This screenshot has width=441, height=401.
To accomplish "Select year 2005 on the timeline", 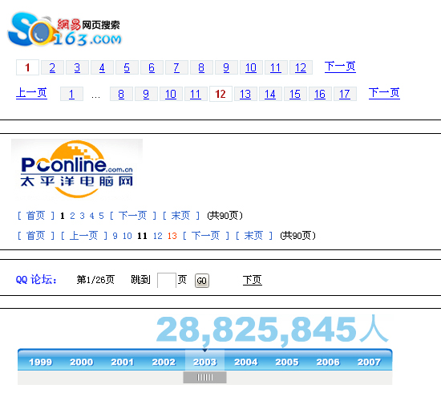I will coord(287,362).
